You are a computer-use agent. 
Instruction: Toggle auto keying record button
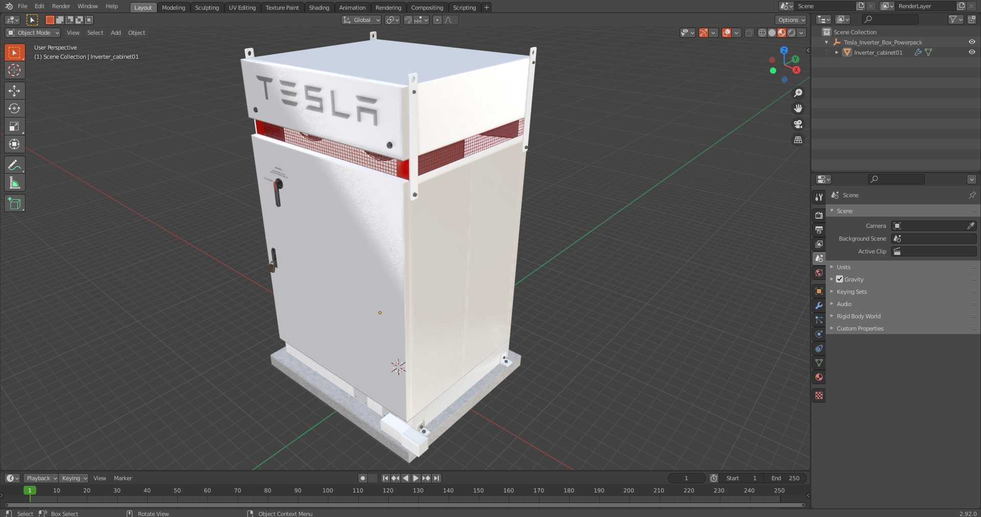click(363, 478)
